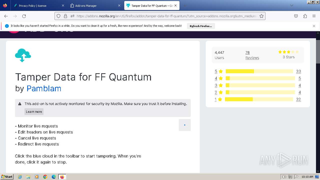Save the page to Pocket
This screenshot has height=180, width=320.
pos(296,16)
